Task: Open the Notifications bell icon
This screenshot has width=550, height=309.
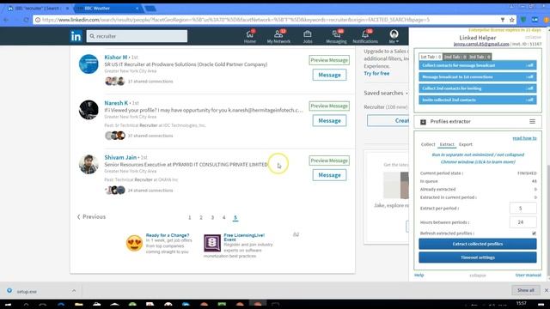Action: point(365,36)
